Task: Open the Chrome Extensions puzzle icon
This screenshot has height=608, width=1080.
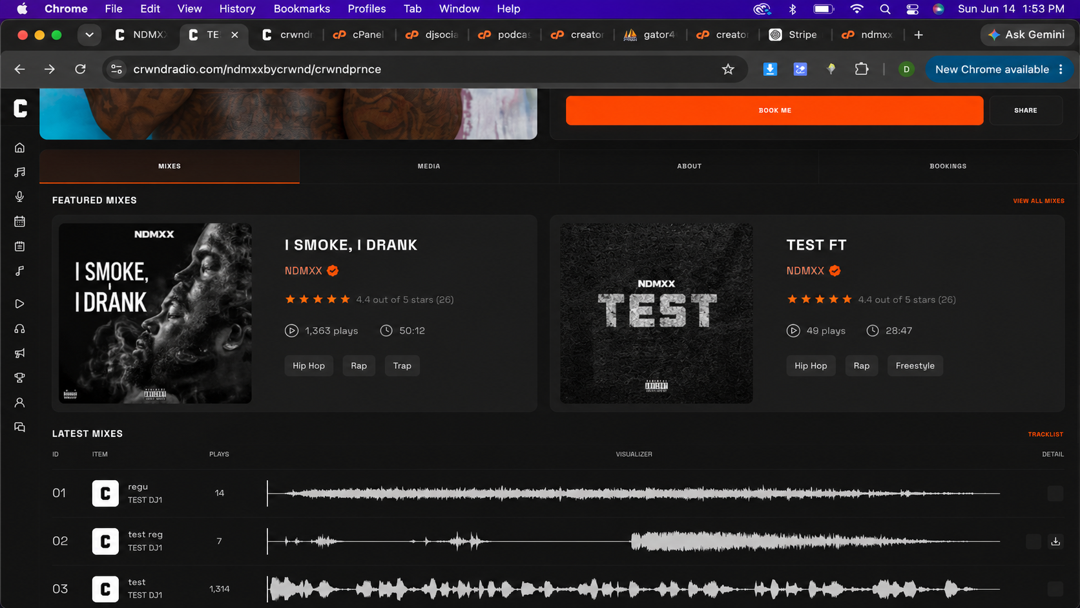Action: pyautogui.click(x=862, y=69)
